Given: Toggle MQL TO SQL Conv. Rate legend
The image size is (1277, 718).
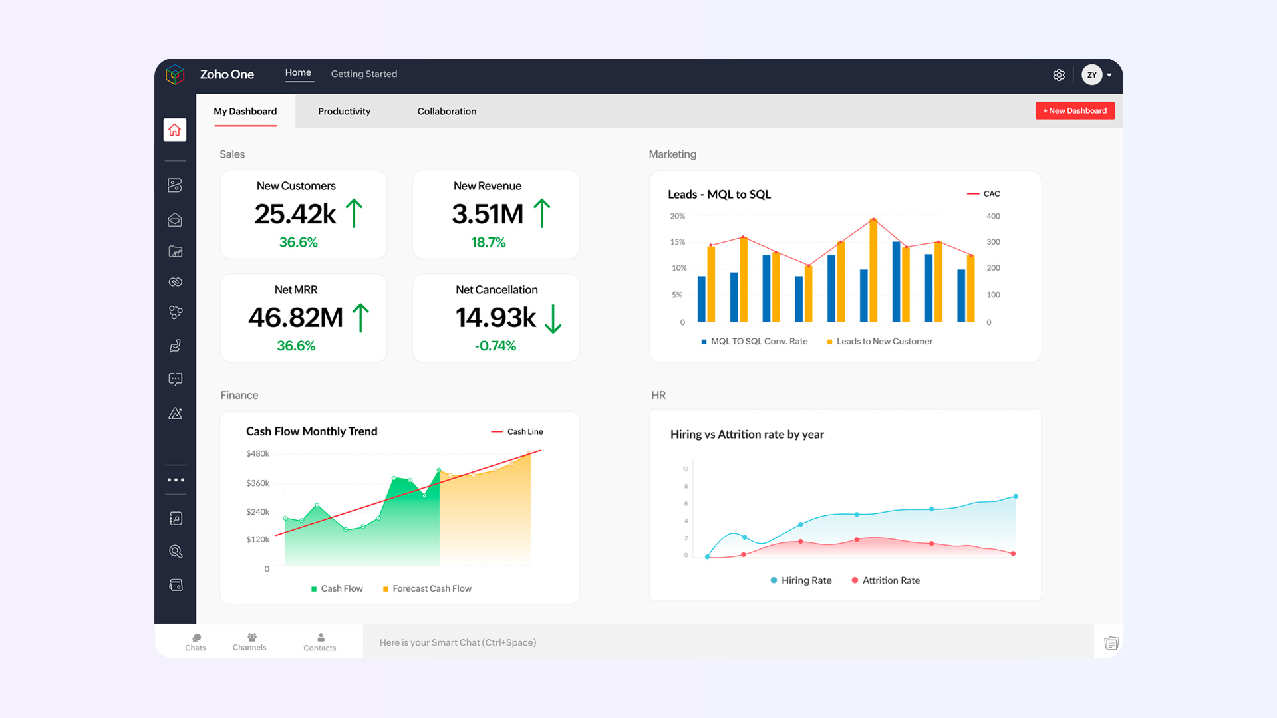Looking at the screenshot, I should (x=754, y=341).
